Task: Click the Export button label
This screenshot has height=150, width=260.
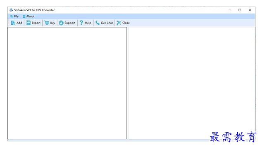Action: coord(36,23)
